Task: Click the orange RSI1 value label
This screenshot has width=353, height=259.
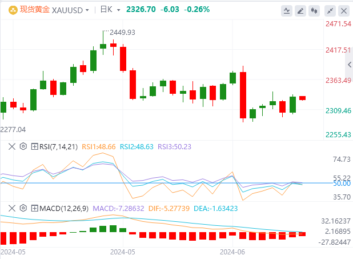Action: tap(99, 146)
